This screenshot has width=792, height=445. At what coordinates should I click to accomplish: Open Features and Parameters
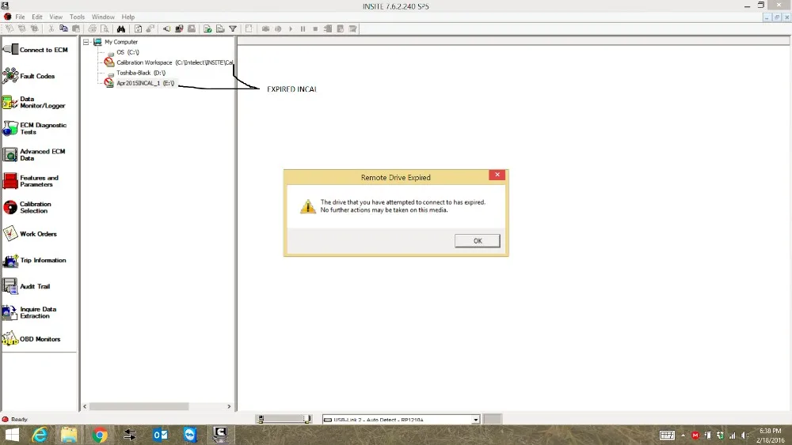coord(31,181)
